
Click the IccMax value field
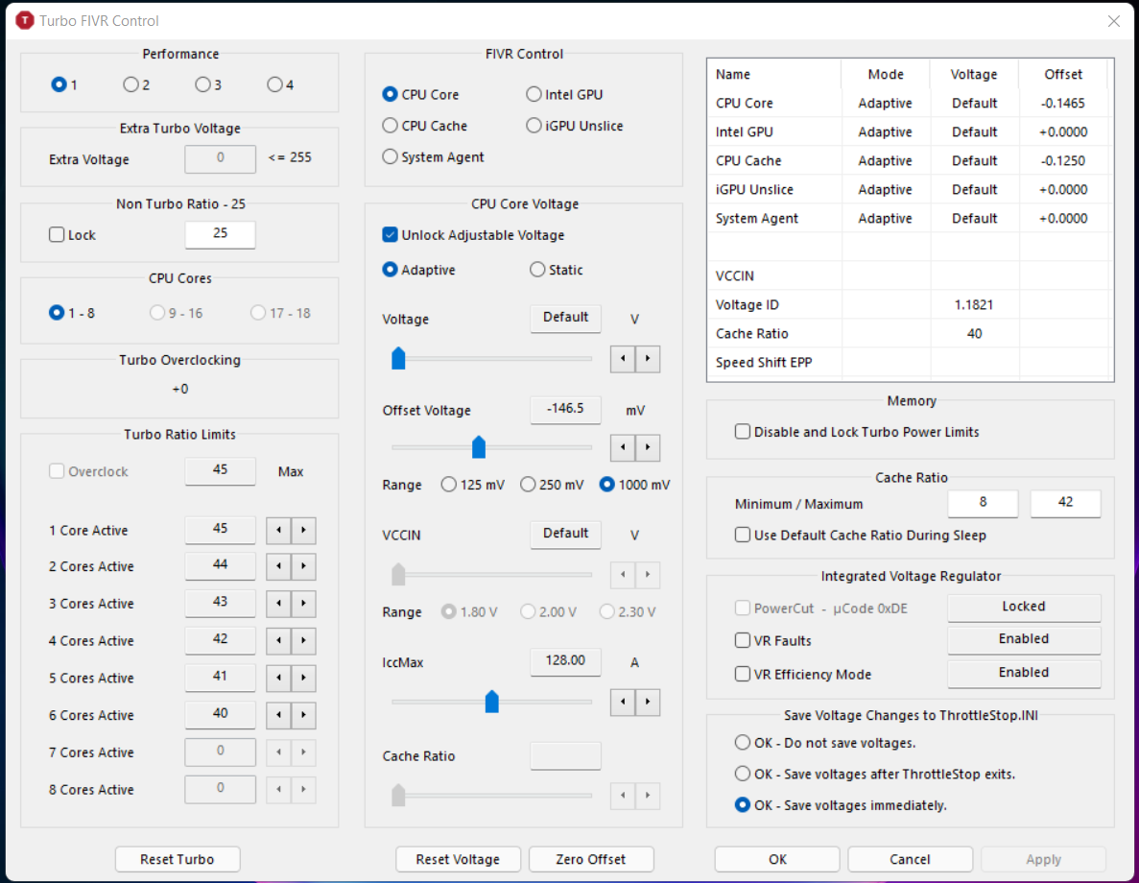pos(565,661)
